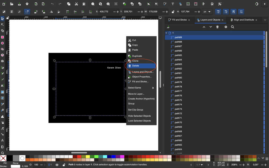Open Select Same submenu in context menu
This screenshot has height=168, width=269.
141,88
